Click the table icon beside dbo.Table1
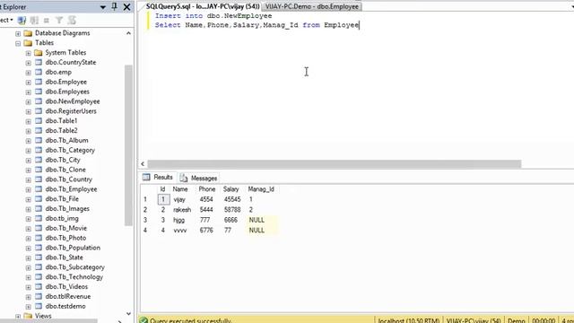 tap(39, 120)
